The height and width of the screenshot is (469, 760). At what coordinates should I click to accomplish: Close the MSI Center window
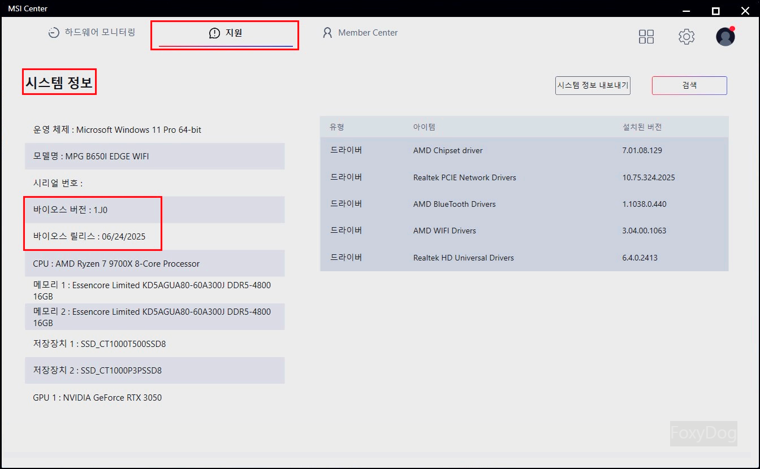click(x=744, y=10)
